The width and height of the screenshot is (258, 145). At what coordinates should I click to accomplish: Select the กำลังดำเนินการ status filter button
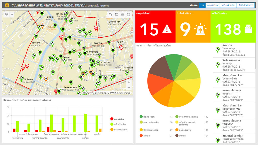[x=245, y=5]
